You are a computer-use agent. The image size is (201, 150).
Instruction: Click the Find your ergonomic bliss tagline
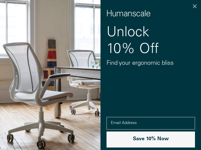[x=140, y=63]
